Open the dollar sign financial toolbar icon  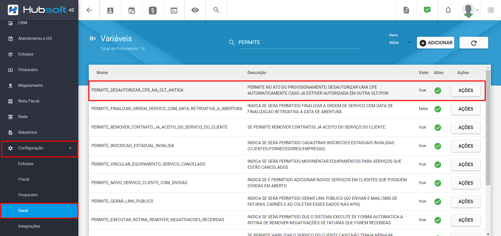153,10
